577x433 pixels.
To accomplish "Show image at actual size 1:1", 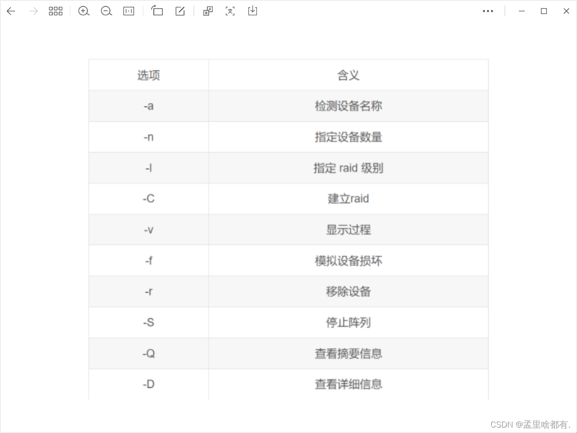I will point(129,11).
